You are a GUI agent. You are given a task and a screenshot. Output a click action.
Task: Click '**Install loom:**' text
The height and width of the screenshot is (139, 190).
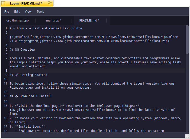coord(30,127)
